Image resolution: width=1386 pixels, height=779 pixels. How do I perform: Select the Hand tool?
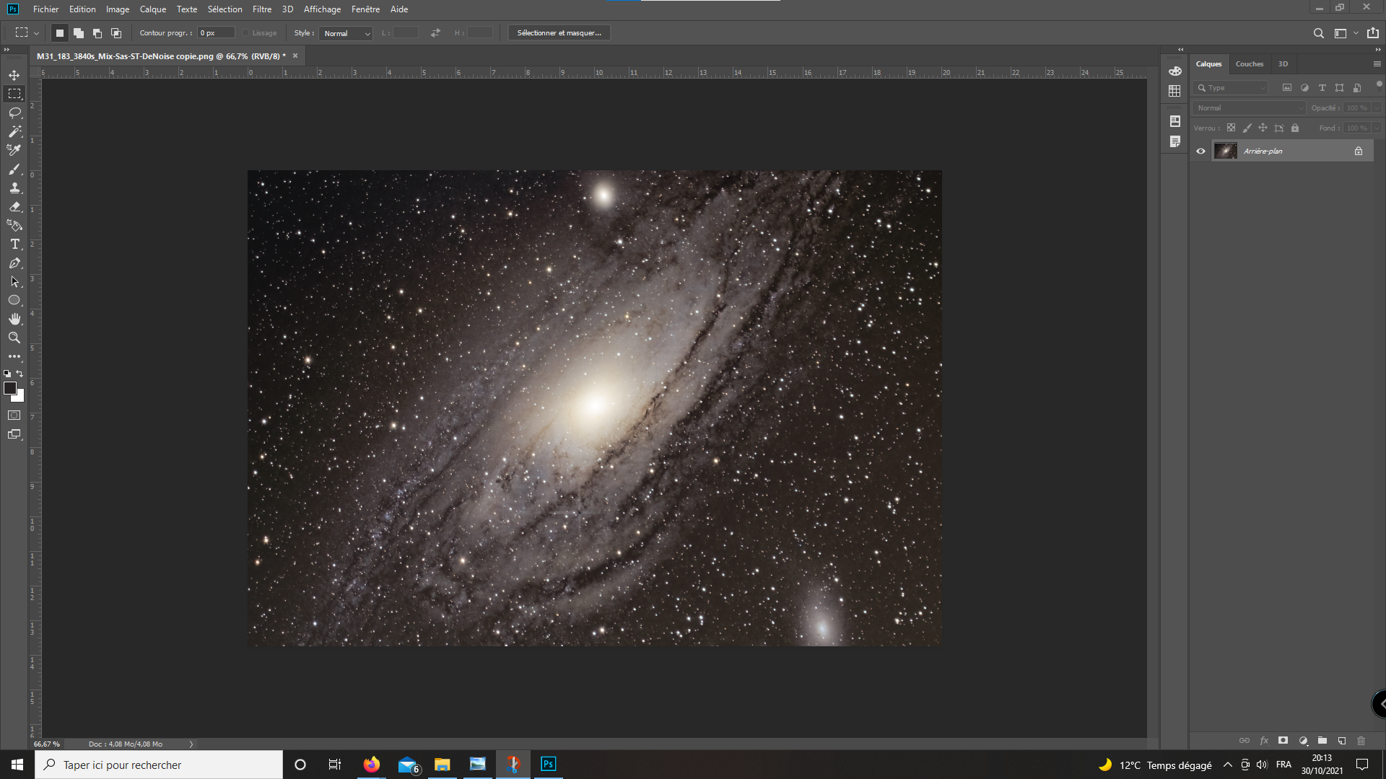point(14,319)
